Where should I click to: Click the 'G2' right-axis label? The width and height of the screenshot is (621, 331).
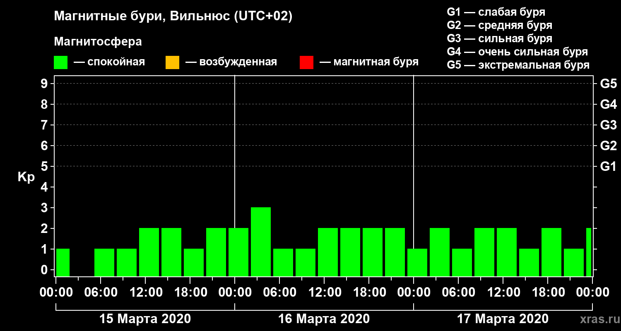(x=608, y=146)
